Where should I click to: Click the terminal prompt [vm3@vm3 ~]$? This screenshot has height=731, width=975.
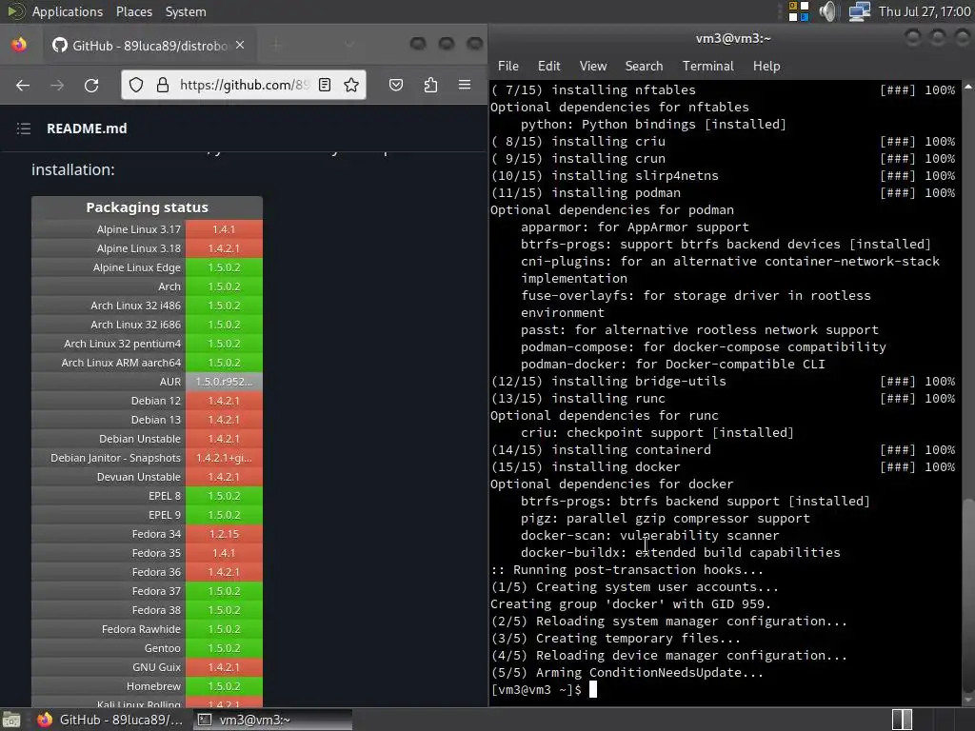[536, 689]
